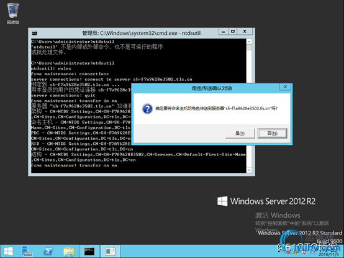The image size is (344, 258).
Task: Select the role transfer dialog taskbar item
Action: pyautogui.click(x=110, y=251)
